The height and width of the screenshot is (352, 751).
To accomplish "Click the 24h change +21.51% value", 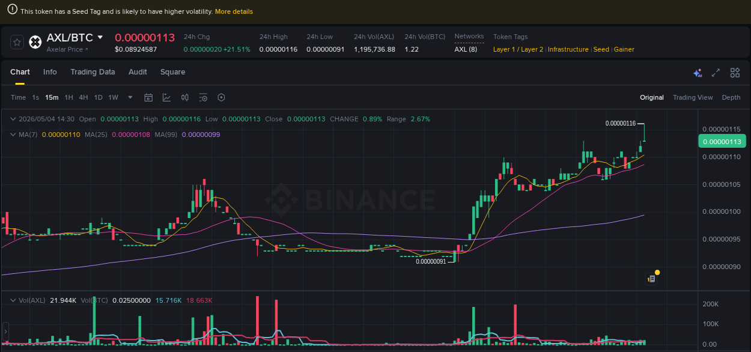I will point(237,49).
